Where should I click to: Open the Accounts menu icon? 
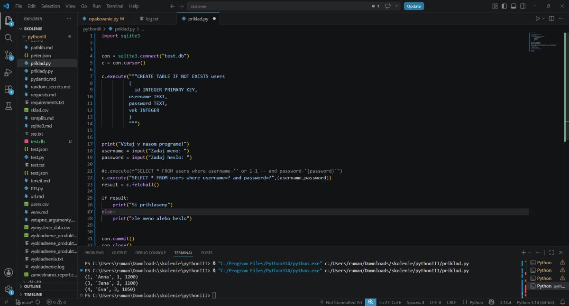(8, 272)
